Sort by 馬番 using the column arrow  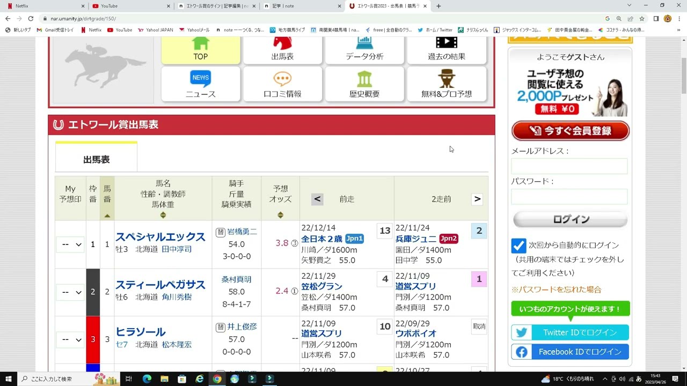coord(107,217)
